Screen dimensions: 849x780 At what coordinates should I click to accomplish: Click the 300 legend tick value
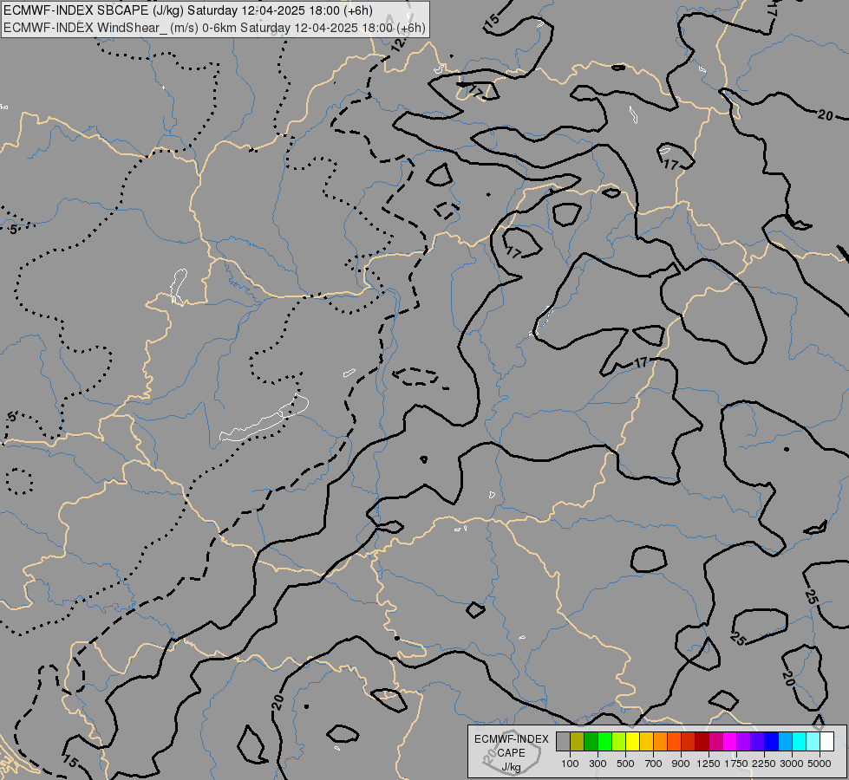click(598, 764)
